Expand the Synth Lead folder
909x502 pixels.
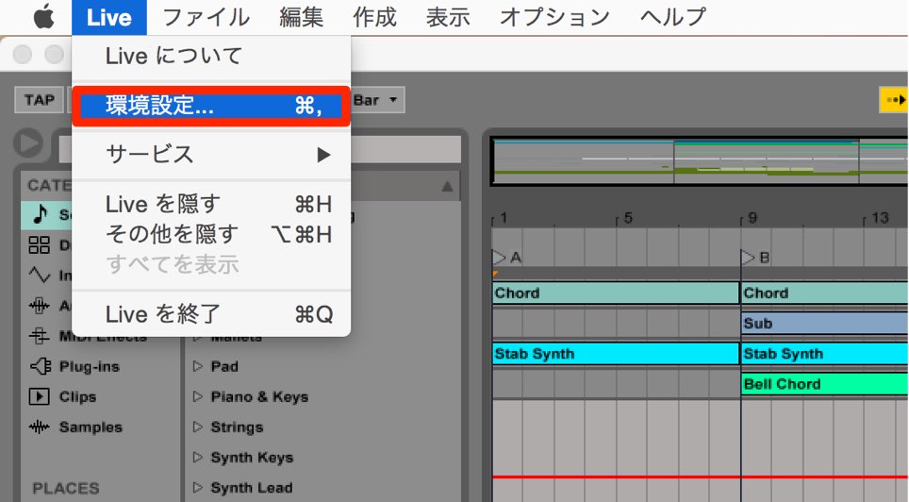(x=198, y=487)
